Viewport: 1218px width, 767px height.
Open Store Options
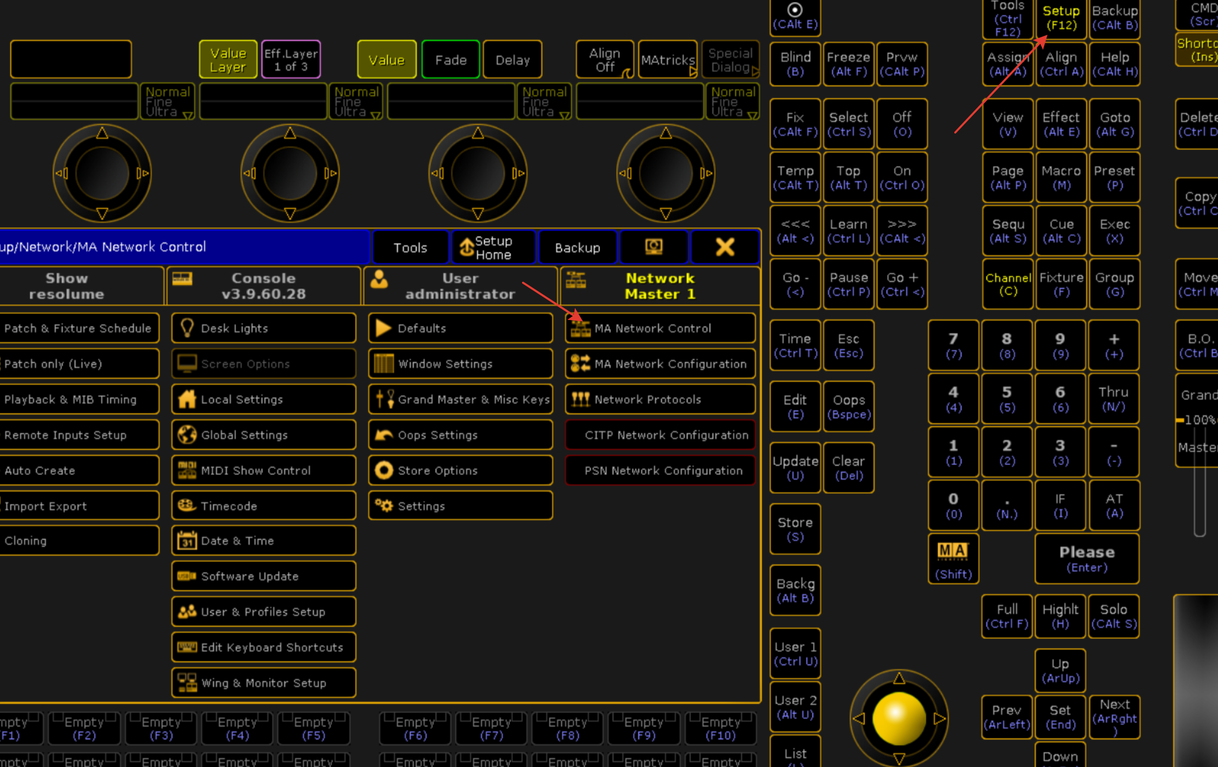pyautogui.click(x=460, y=470)
